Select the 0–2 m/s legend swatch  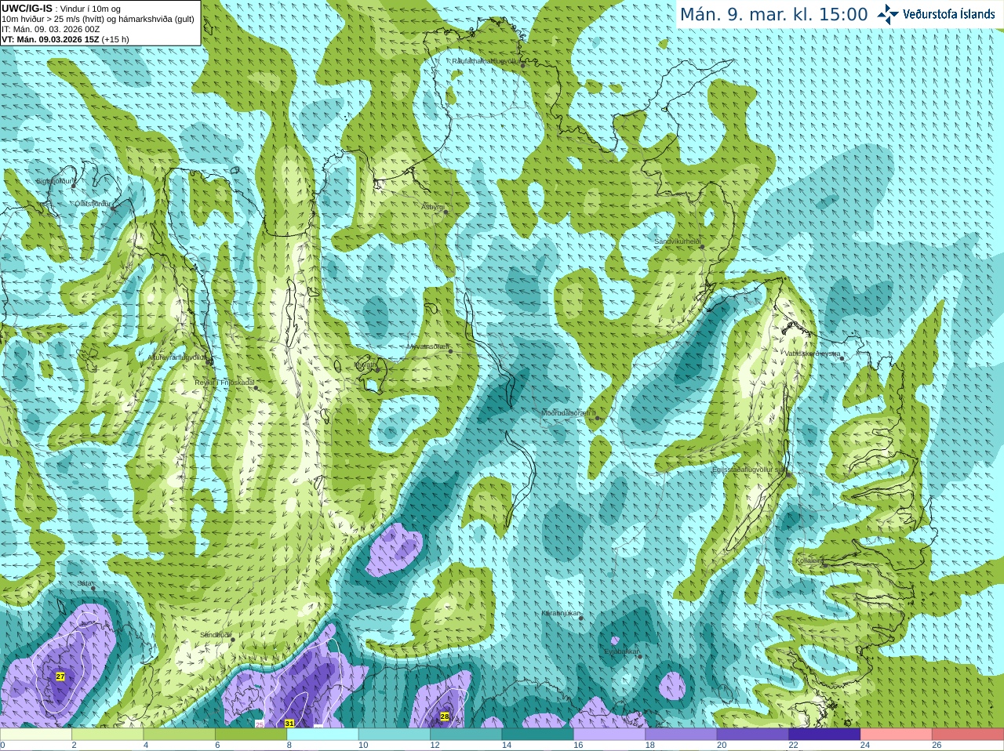[36, 735]
